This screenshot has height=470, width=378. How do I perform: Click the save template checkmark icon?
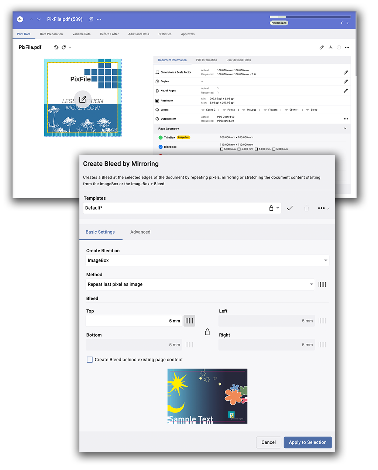point(290,208)
